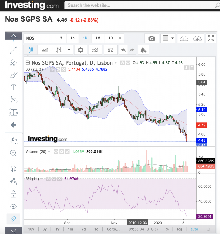
Task: Select the trend line drawing tool
Action: tap(14, 50)
